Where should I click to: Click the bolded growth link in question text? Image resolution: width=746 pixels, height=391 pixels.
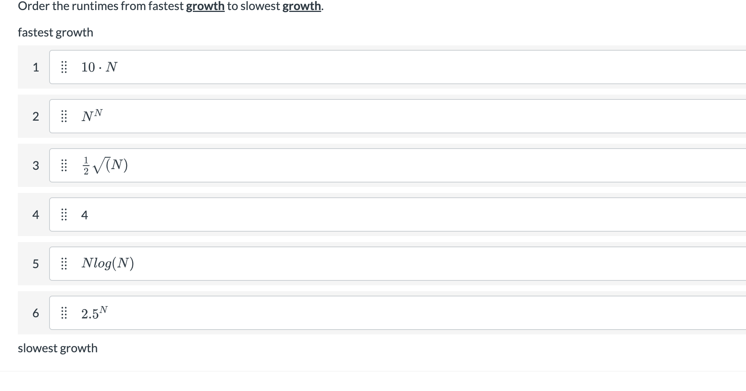[x=206, y=6]
